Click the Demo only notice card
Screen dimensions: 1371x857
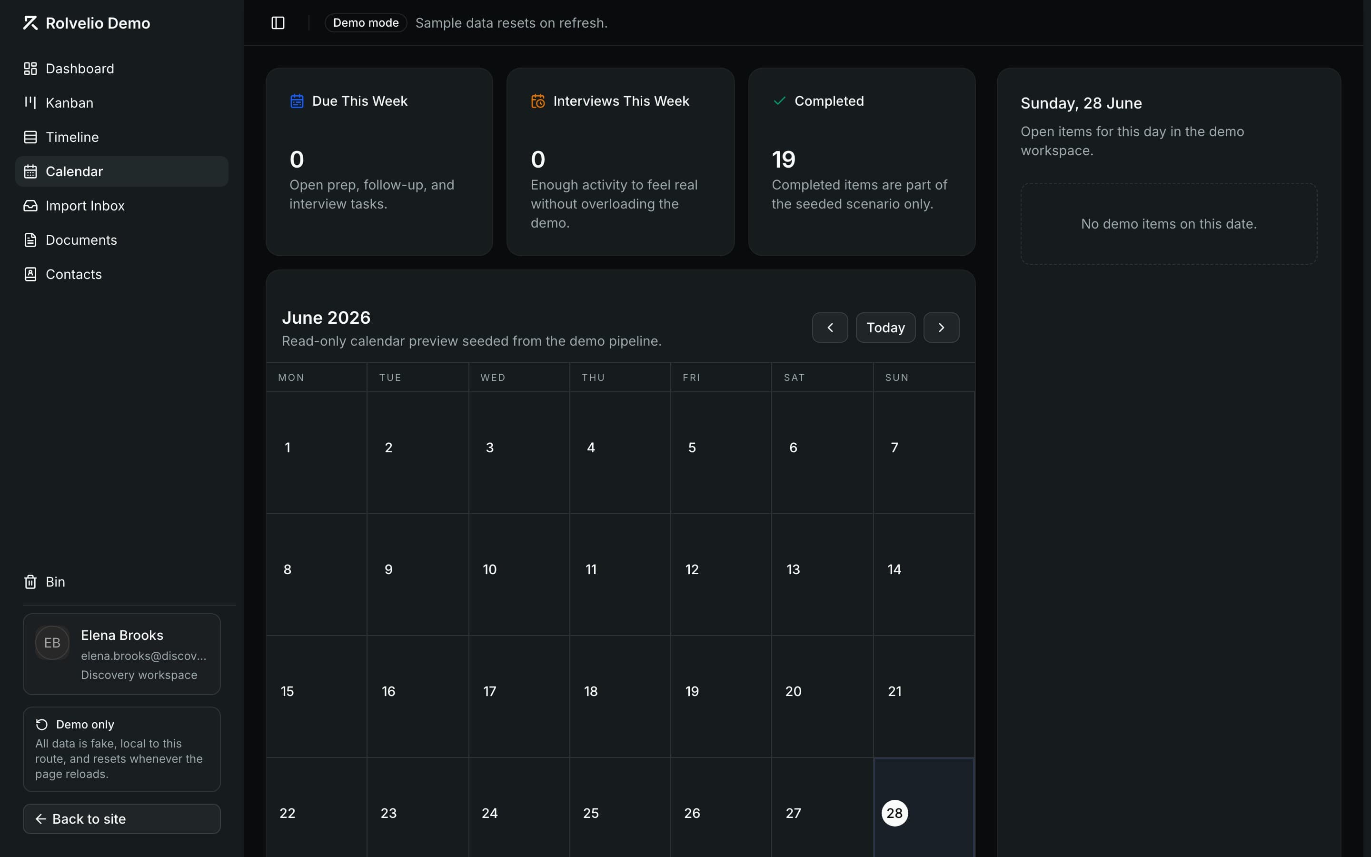point(122,749)
